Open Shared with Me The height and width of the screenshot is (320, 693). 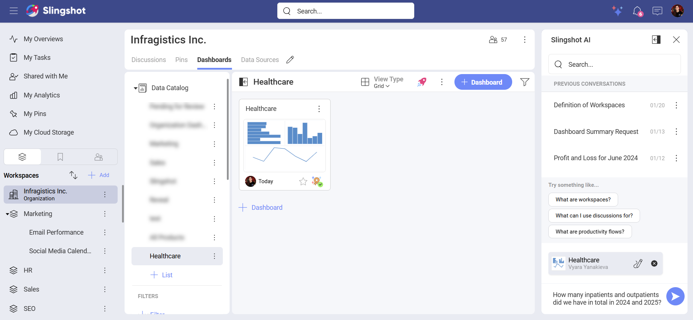click(x=46, y=76)
